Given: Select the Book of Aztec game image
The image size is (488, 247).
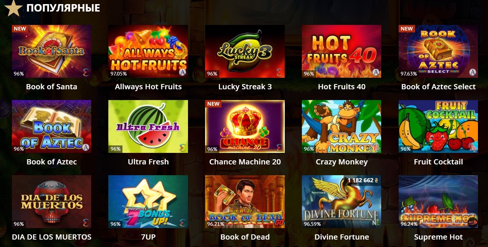Looking at the screenshot, I should point(51,126).
